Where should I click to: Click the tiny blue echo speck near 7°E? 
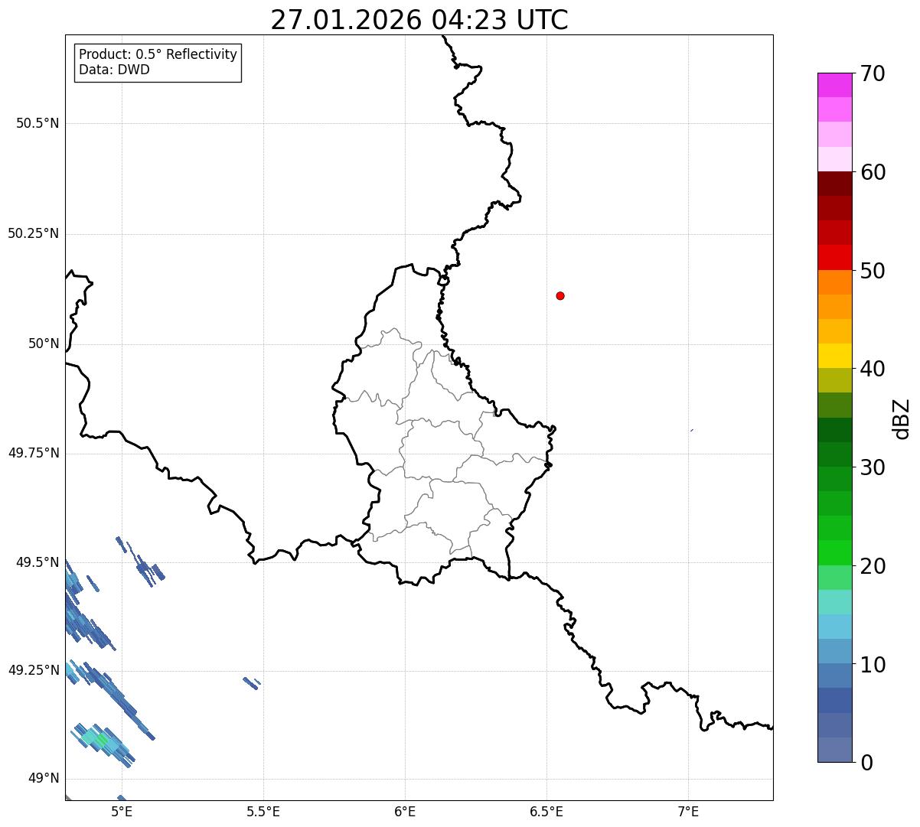tap(692, 430)
